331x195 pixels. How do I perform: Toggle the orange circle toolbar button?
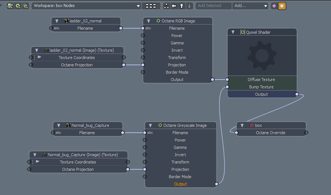click(x=282, y=6)
